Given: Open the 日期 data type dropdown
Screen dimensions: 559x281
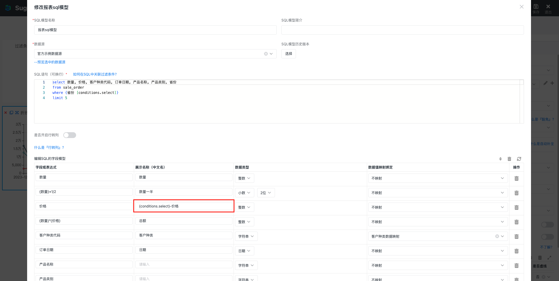Looking at the screenshot, I should click(x=244, y=251).
